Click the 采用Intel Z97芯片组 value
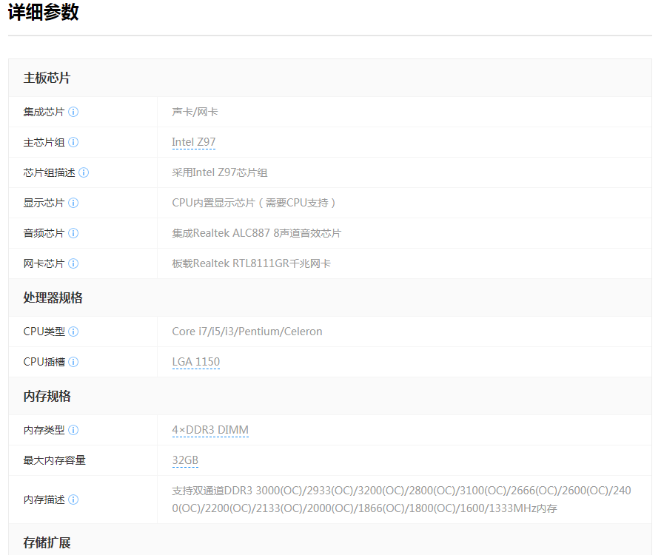 219,172
